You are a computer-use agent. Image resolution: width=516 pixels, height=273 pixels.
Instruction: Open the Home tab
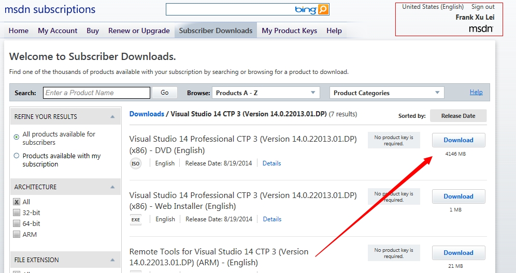pos(19,31)
